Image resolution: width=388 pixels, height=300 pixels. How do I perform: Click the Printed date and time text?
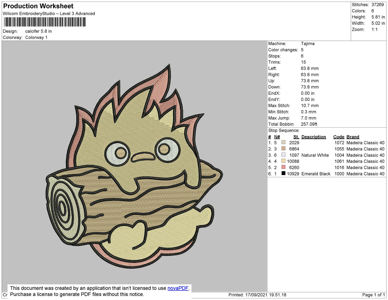(257, 295)
